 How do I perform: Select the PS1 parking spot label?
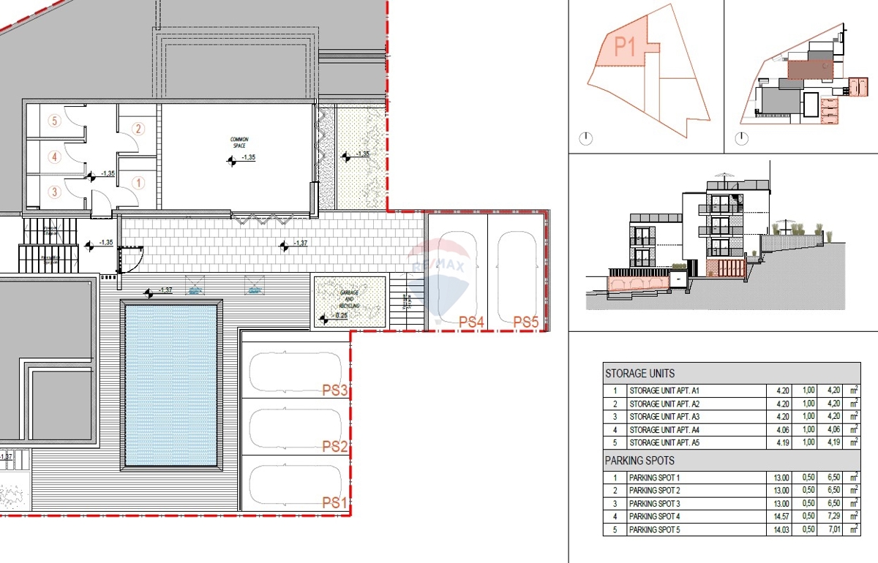(334, 502)
